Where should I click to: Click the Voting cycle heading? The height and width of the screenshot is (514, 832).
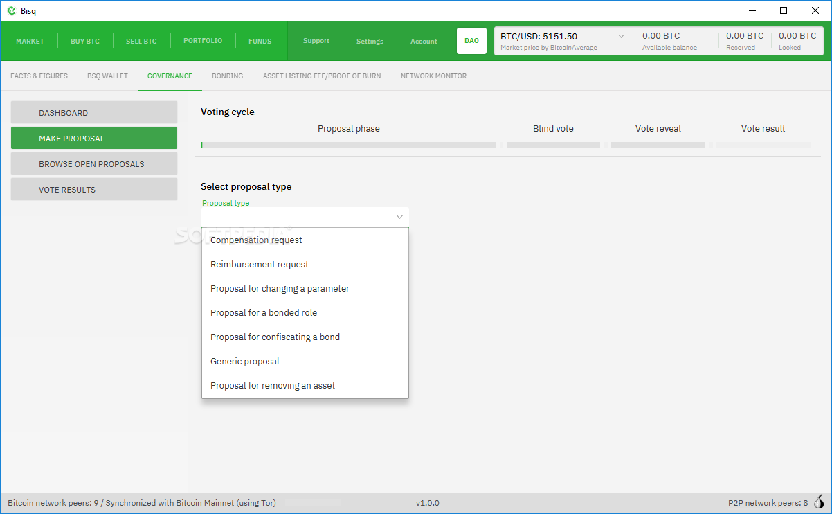pos(228,112)
